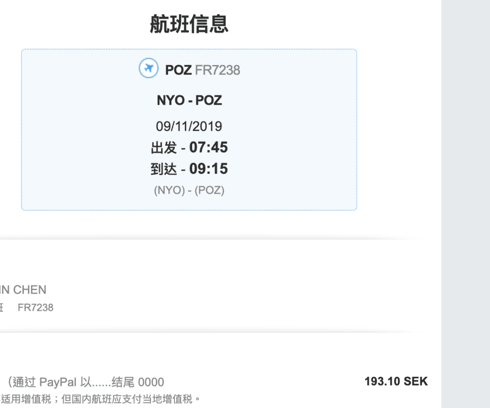
Task: Click the 航班信息 heading
Action: (189, 24)
